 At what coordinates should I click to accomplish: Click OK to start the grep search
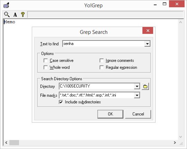tap(110, 114)
